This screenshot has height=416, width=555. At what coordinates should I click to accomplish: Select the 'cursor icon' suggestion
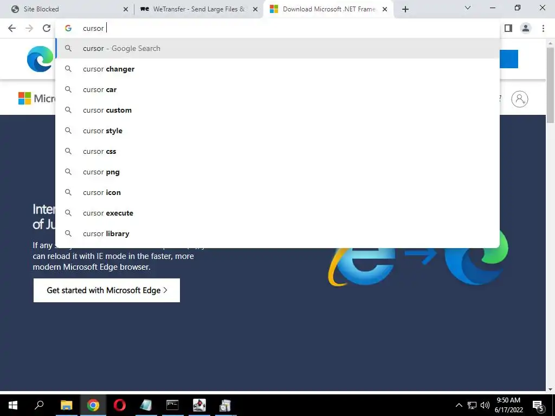tap(277, 192)
